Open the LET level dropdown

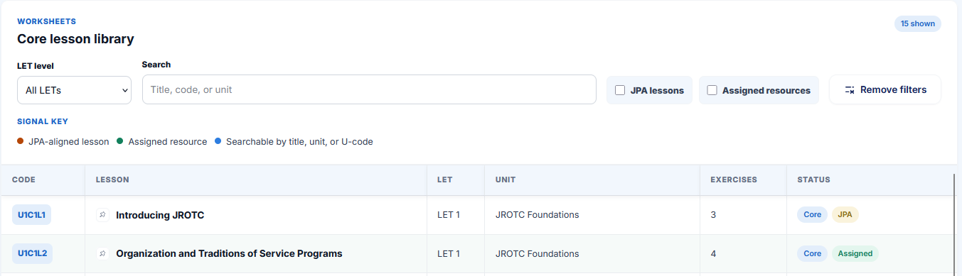[74, 90]
